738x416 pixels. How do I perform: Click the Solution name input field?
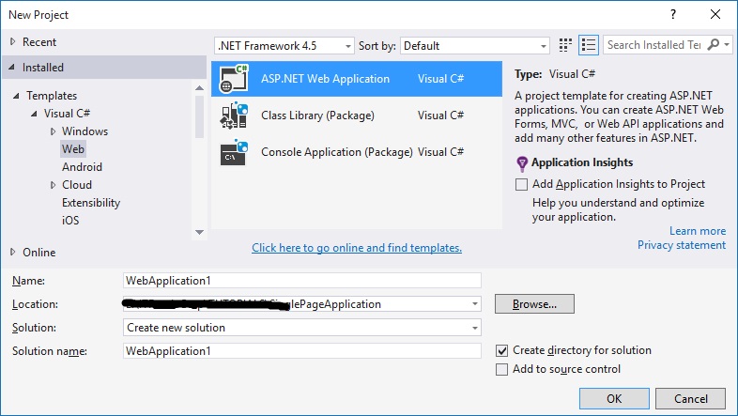click(x=301, y=351)
